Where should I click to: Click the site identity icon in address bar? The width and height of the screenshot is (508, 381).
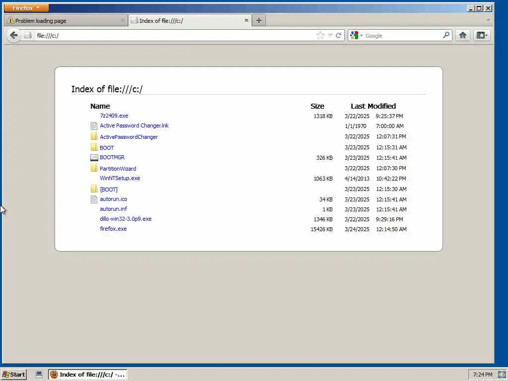click(x=28, y=35)
